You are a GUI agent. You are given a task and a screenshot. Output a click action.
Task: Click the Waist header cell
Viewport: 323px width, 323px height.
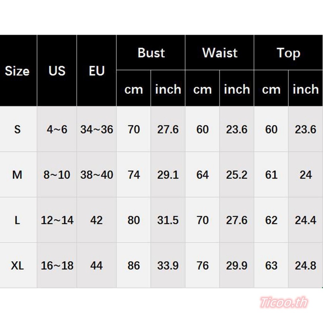220,53
